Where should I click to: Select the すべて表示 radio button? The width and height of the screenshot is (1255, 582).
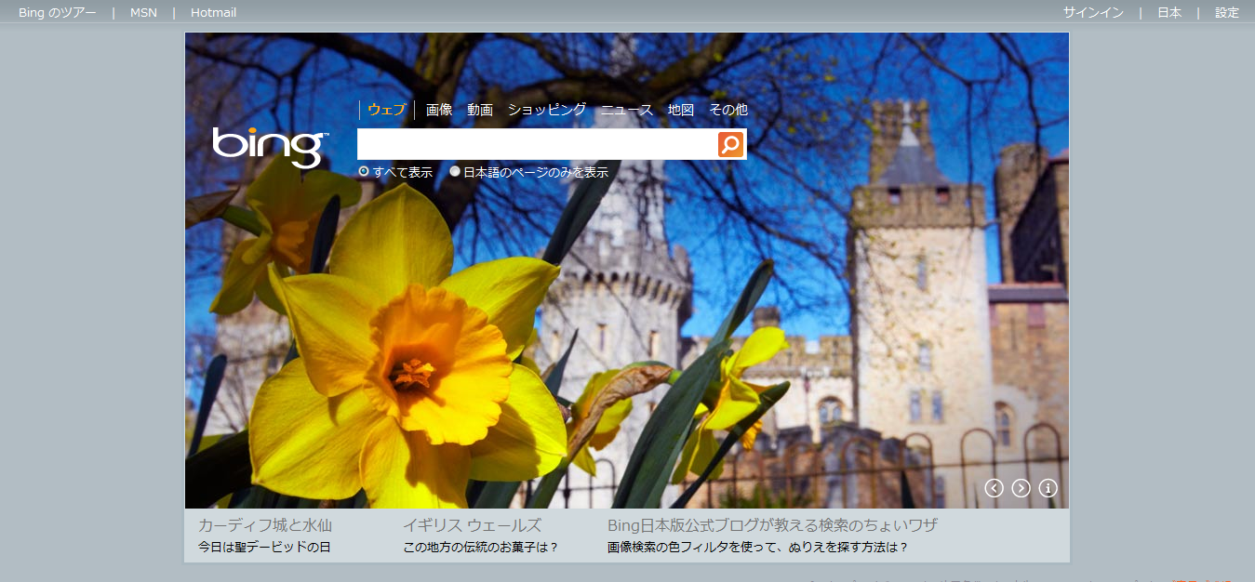point(364,172)
